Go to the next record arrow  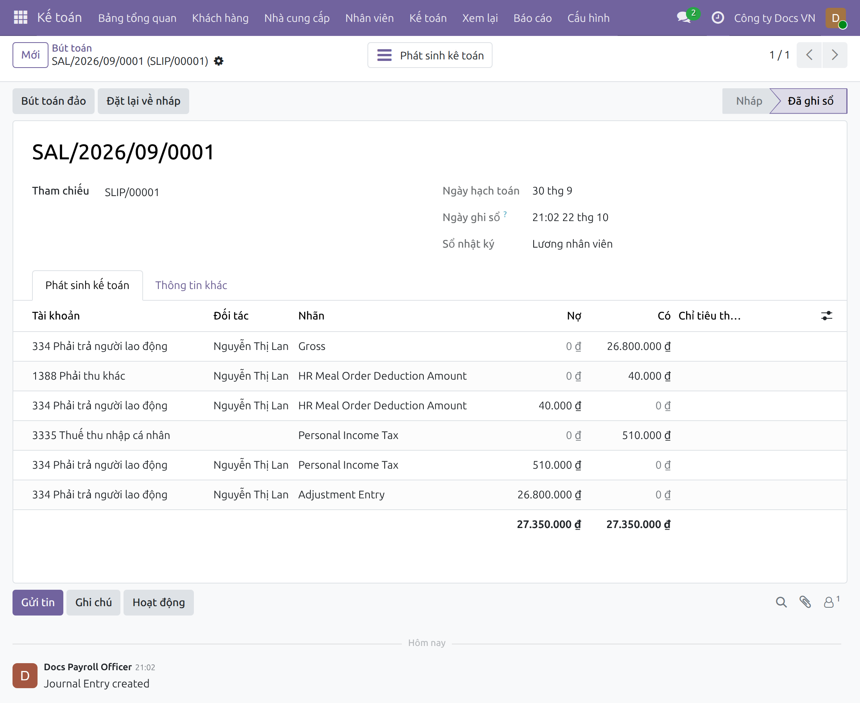pyautogui.click(x=835, y=55)
